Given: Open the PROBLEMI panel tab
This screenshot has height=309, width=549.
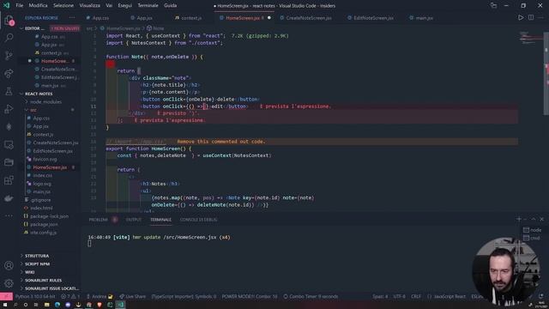Looking at the screenshot, I should pyautogui.click(x=99, y=220).
